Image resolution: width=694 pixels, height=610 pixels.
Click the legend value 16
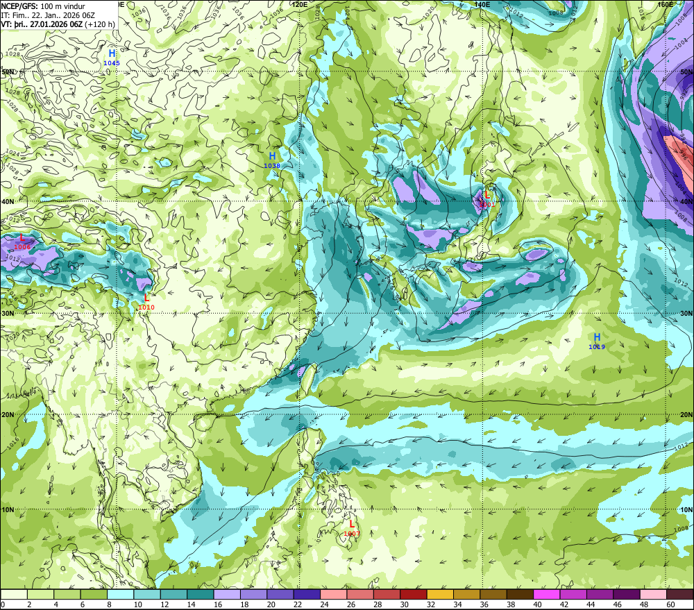coord(218,604)
